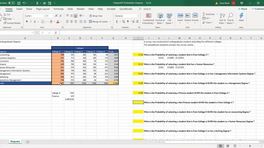Open the font size dropdown
This screenshot has height=148, width=264.
(53, 16)
